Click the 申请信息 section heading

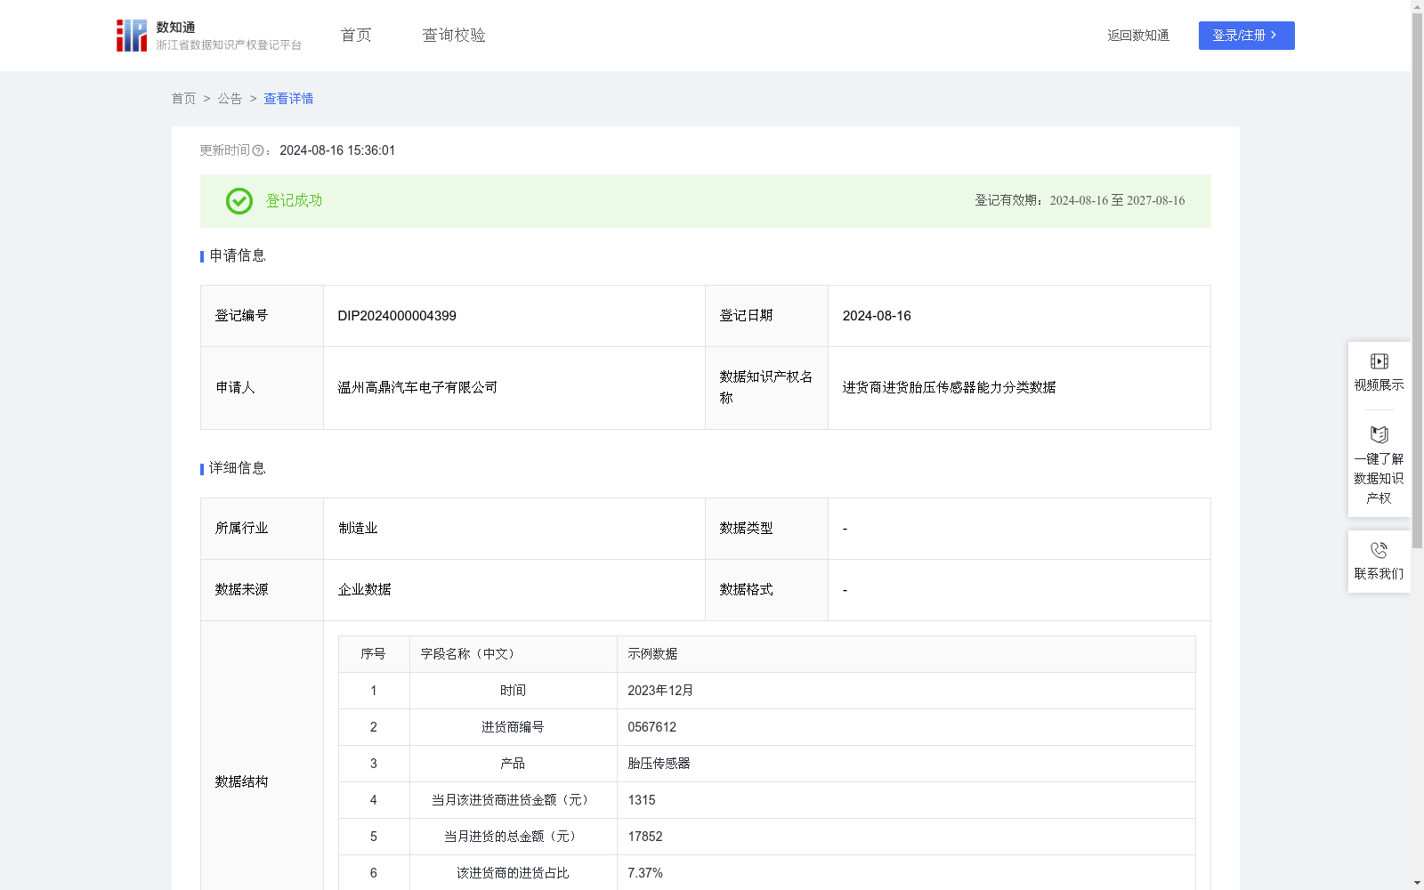coord(237,256)
